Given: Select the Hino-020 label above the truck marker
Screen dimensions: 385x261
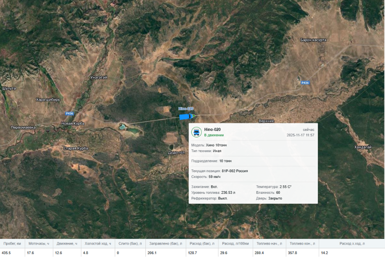Looking at the screenshot, I should tap(186, 109).
